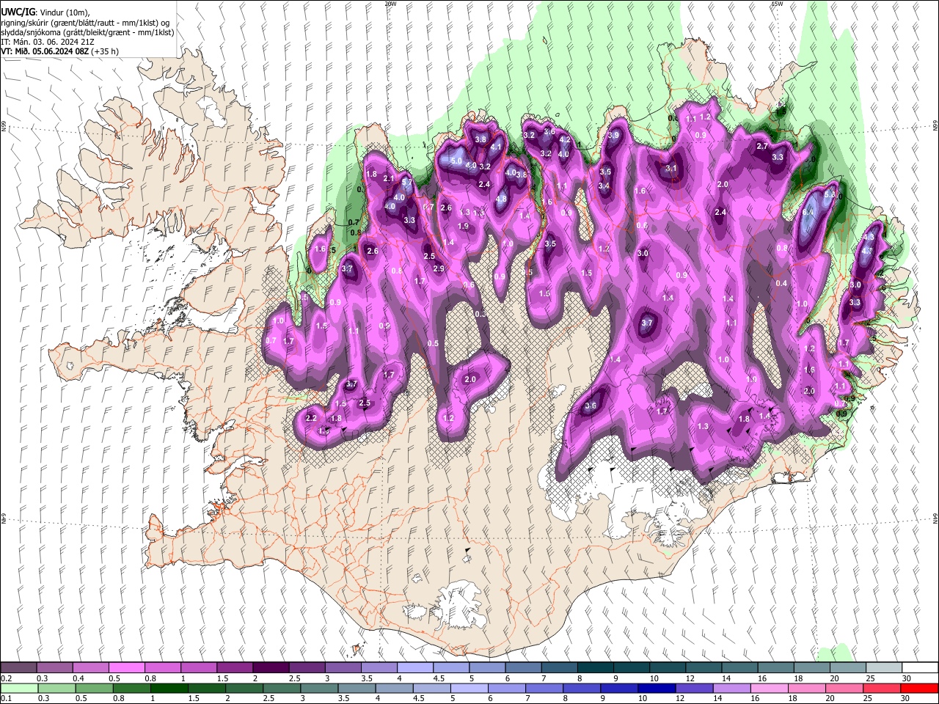Click the "15W" longitude label
939x704 pixels.
(x=777, y=4)
